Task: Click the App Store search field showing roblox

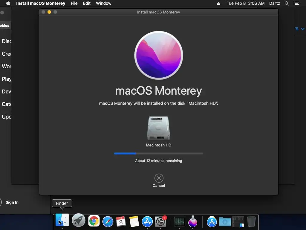Action: pos(5,26)
